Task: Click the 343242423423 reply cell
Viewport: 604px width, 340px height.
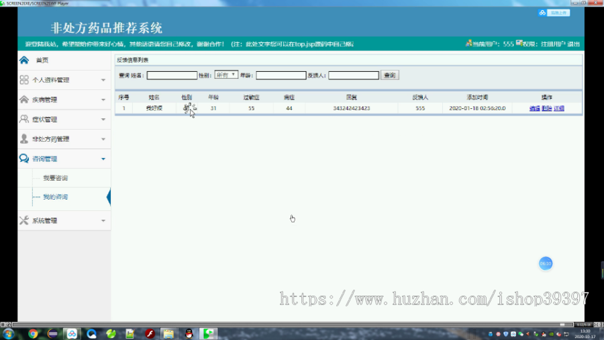Action: pyautogui.click(x=351, y=108)
